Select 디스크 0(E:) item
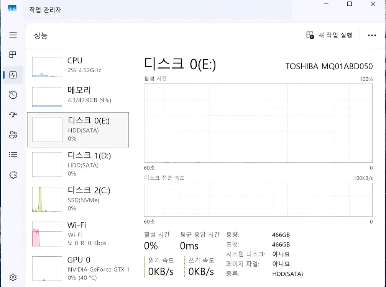The height and width of the screenshot is (287, 386). point(78,129)
